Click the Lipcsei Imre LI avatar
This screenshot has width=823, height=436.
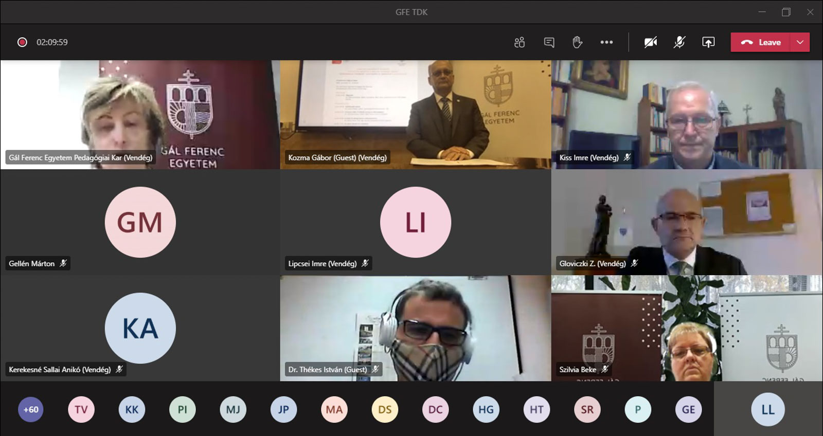(415, 222)
